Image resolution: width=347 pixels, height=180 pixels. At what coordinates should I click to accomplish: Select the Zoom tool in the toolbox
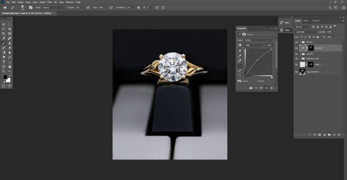coord(4,71)
